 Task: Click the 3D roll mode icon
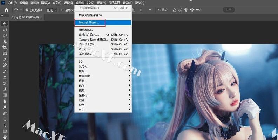(x=180, y=10)
